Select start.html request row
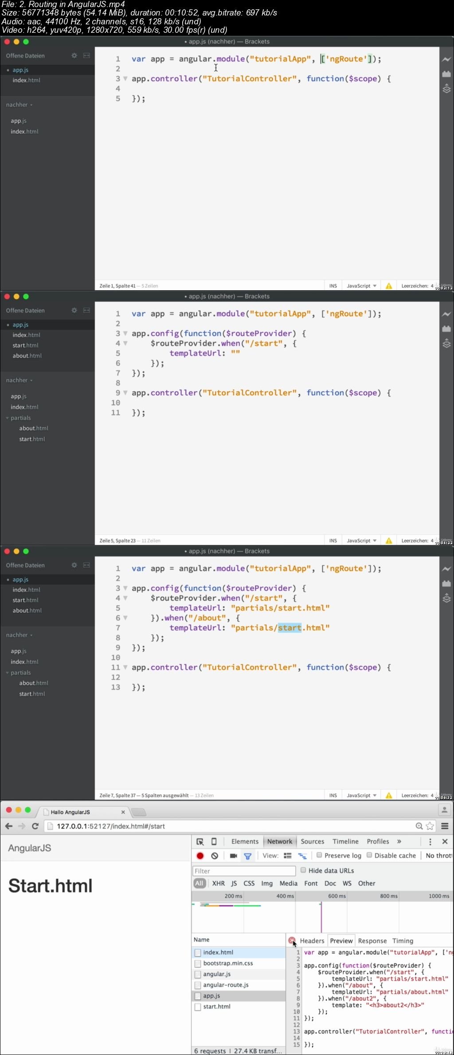 pyautogui.click(x=239, y=1007)
